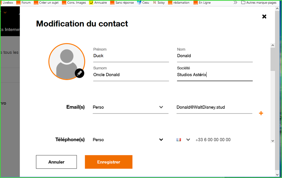Viewport: 282px width, 178px height.
Task: Expand the email type Perso dropdown
Action: pos(130,107)
